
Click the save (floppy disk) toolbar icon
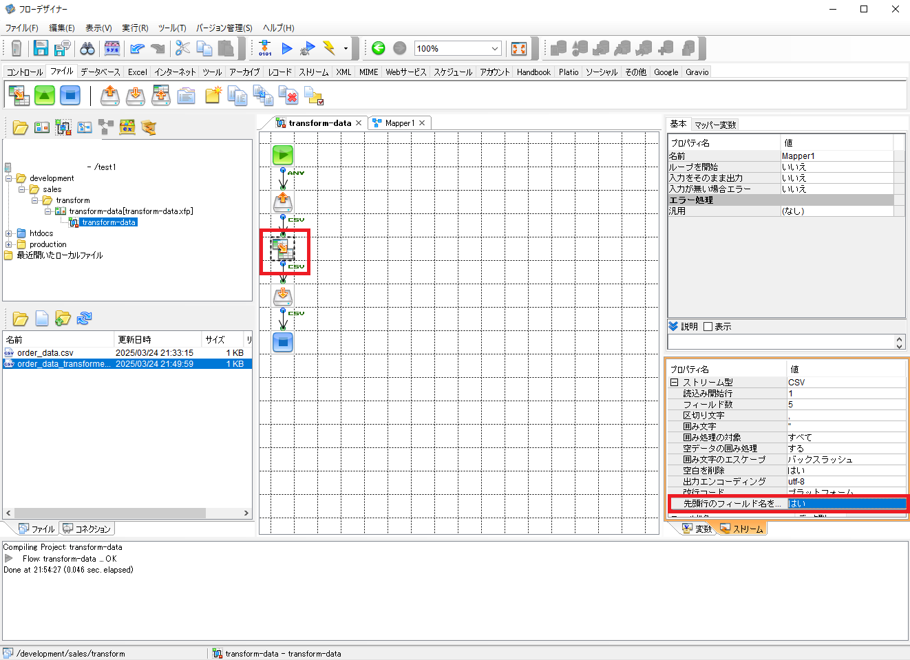[x=41, y=48]
